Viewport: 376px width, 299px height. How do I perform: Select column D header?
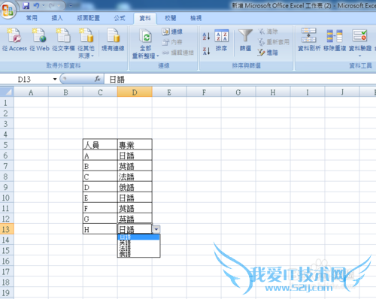135,92
